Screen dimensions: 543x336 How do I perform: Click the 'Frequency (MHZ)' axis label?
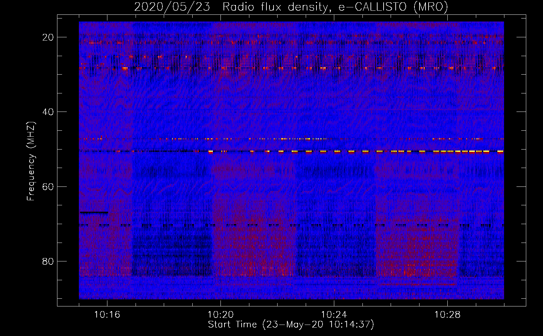click(31, 161)
